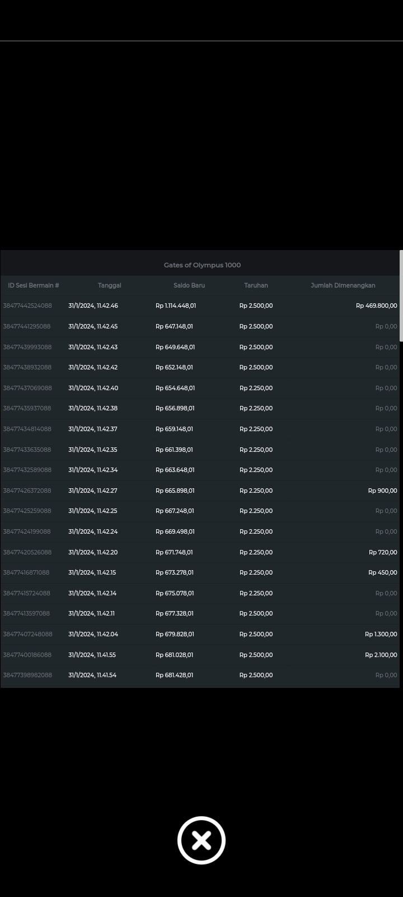Click the Gates of Olympus 1000 title
This screenshot has height=897, width=403.
click(202, 265)
